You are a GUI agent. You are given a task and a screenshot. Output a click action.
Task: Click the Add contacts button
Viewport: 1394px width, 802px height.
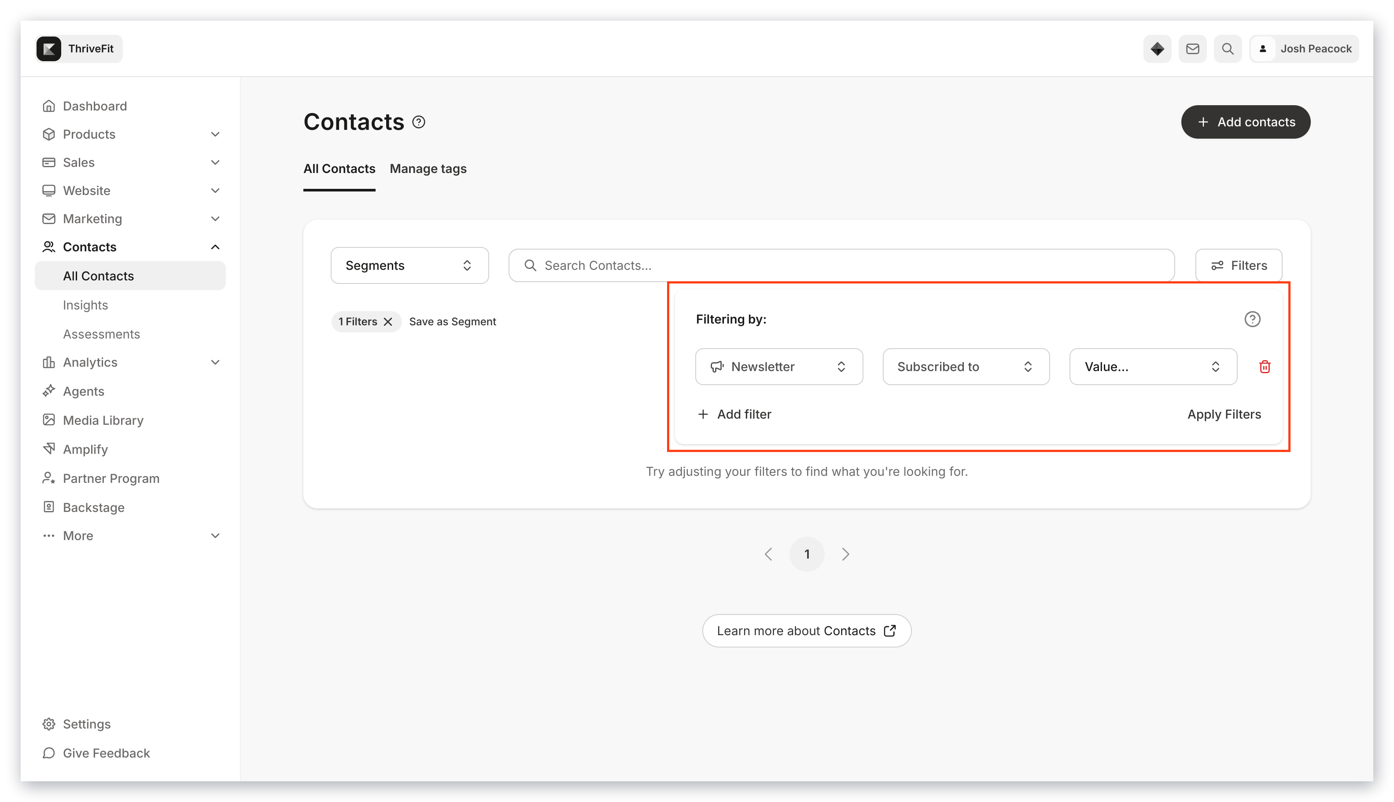point(1245,122)
